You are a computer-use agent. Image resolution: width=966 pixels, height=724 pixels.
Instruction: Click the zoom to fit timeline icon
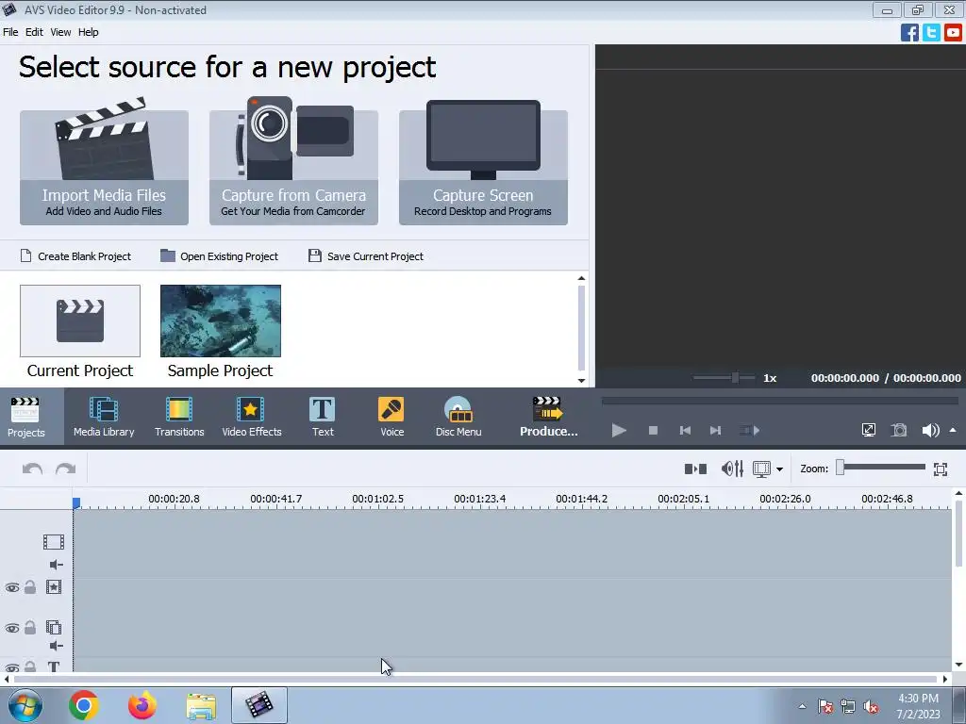(941, 469)
